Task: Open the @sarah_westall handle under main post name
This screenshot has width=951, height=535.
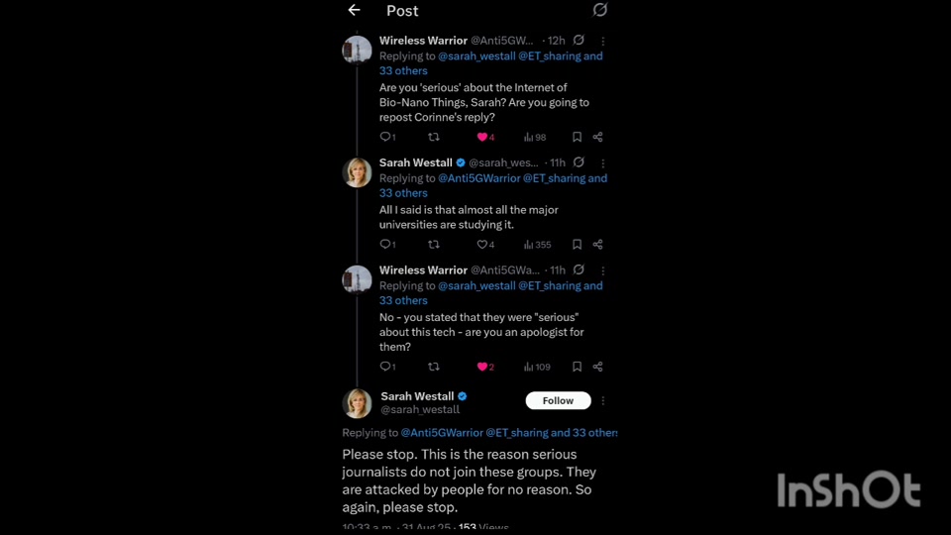Action: point(420,409)
